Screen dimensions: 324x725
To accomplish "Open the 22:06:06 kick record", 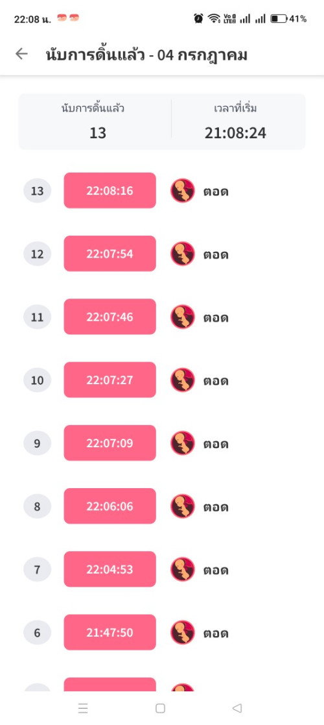I will pyautogui.click(x=110, y=506).
